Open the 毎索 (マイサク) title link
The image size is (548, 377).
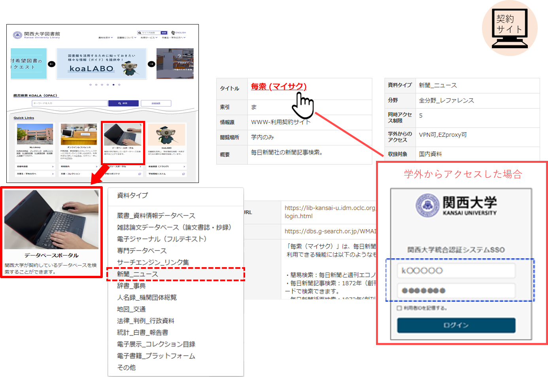pyautogui.click(x=279, y=87)
